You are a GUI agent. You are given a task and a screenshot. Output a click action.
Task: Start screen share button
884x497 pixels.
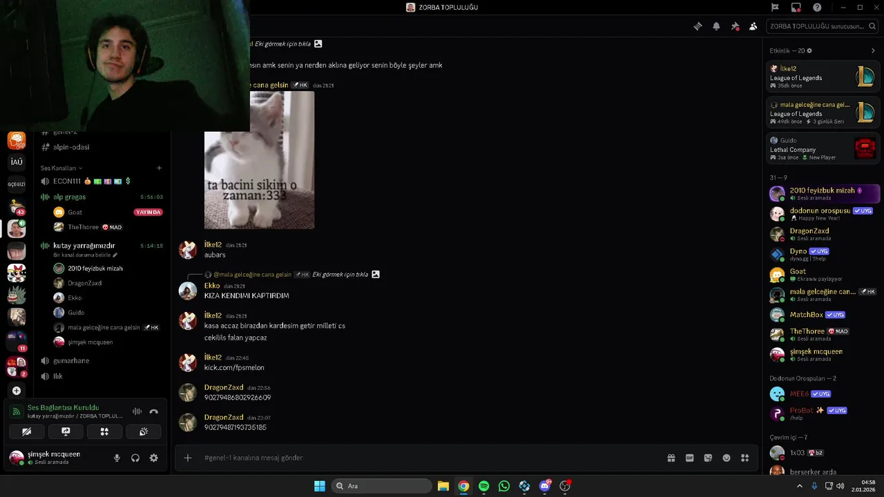66,431
